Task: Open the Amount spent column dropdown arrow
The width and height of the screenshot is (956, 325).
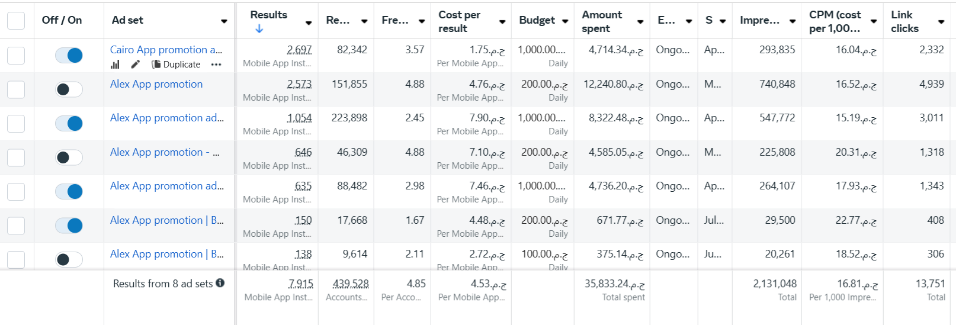Action: pos(640,22)
